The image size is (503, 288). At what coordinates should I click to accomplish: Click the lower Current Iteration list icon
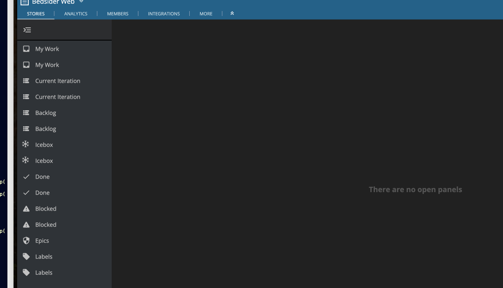pyautogui.click(x=26, y=97)
